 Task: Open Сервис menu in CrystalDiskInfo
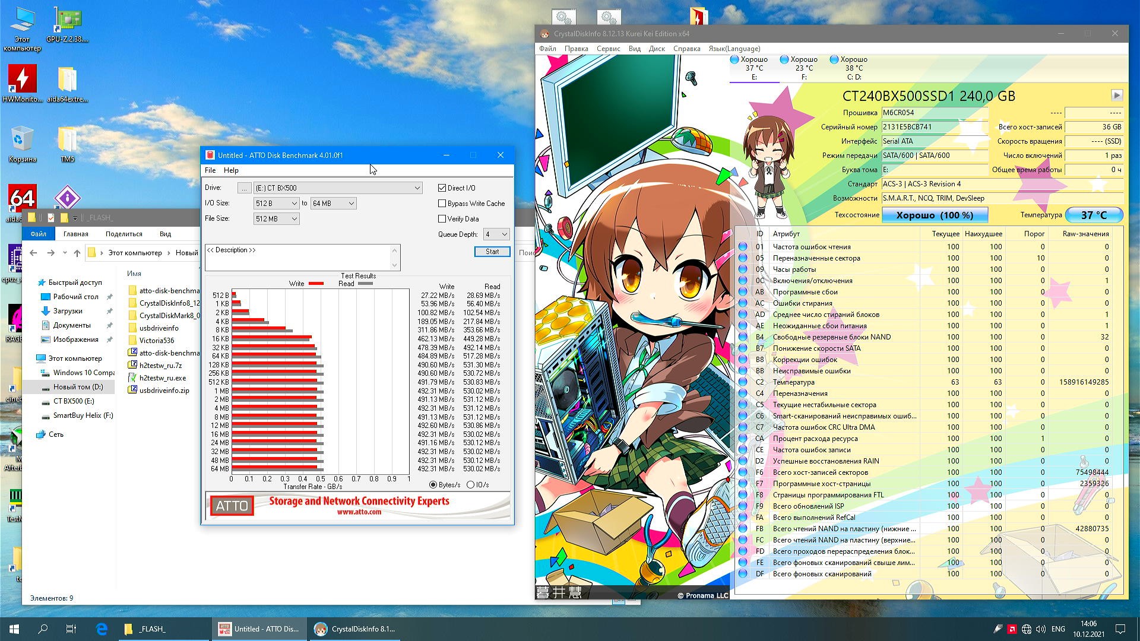pyautogui.click(x=608, y=49)
